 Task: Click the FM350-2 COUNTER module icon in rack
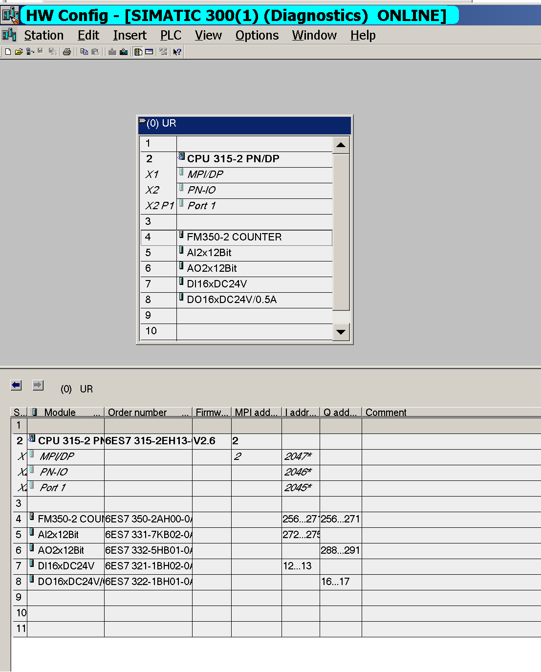(x=181, y=235)
